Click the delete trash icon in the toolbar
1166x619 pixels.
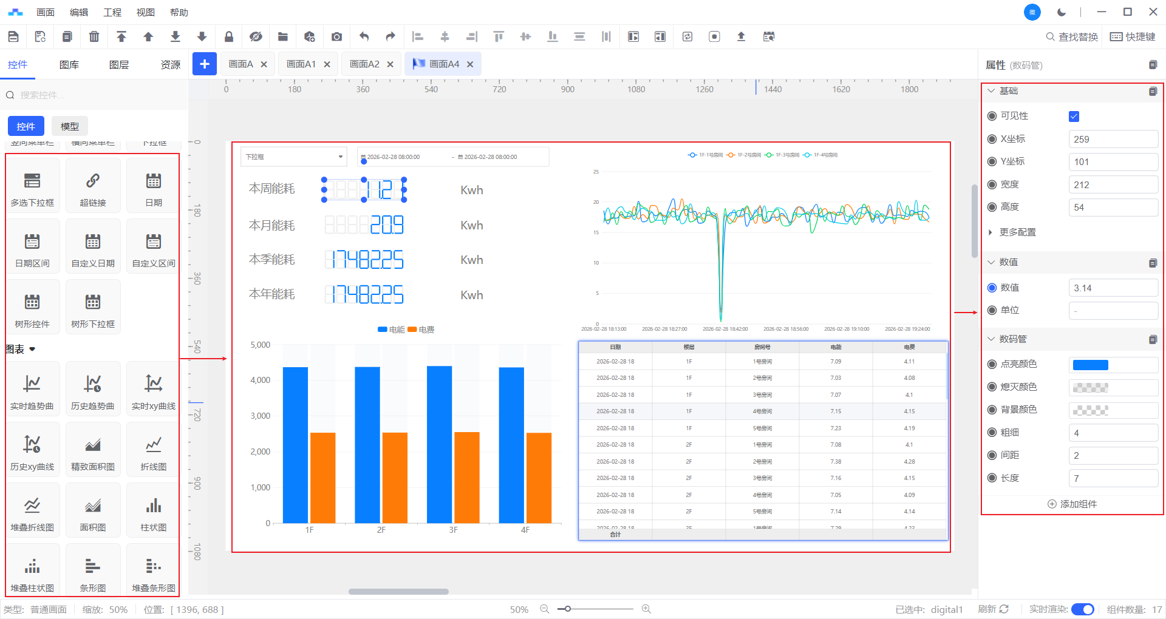tap(94, 37)
